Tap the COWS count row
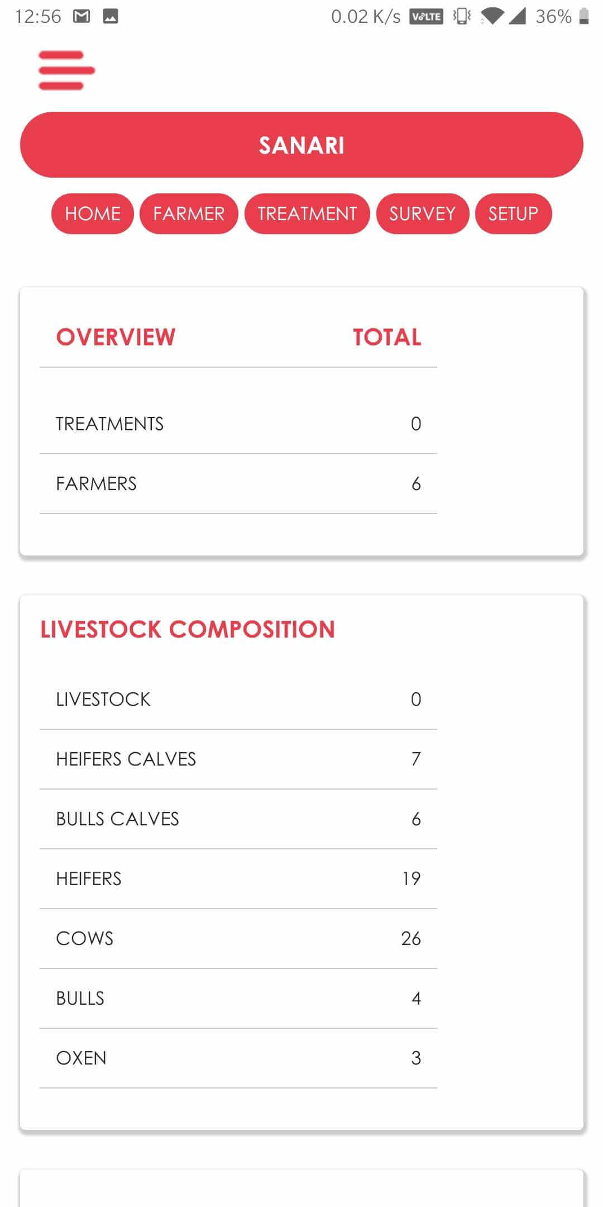Image resolution: width=603 pixels, height=1207 pixels. [238, 938]
